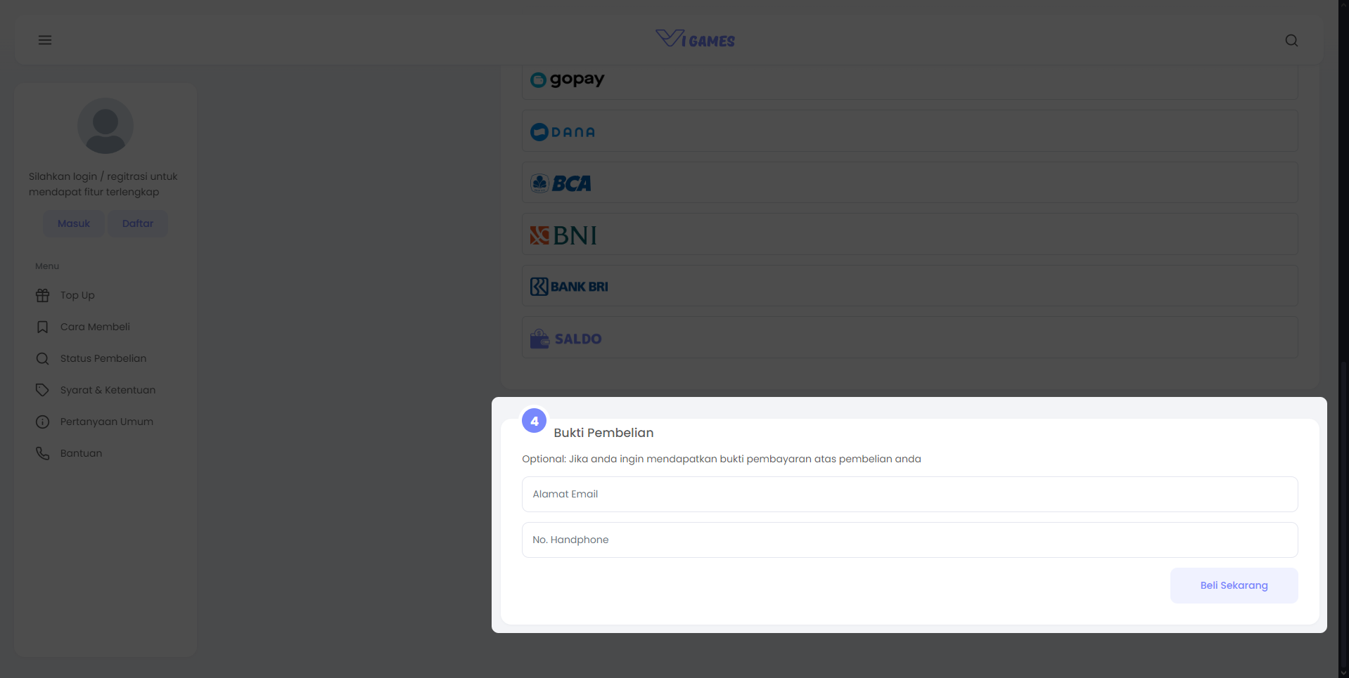This screenshot has height=678, width=1349.
Task: Click the Status Pembelian search icon
Action: pyautogui.click(x=43, y=358)
